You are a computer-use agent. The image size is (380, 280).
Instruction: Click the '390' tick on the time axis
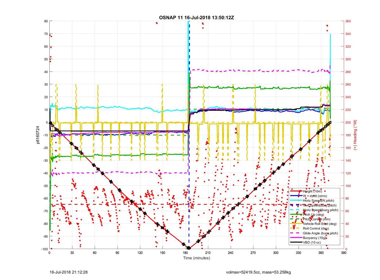(x=344, y=253)
